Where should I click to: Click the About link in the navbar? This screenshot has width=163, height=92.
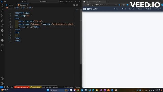(x=124, y=9)
